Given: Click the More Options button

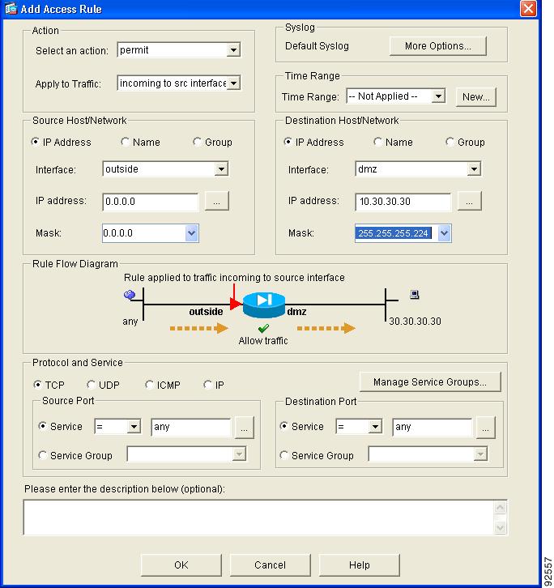Looking at the screenshot, I should pyautogui.click(x=437, y=46).
